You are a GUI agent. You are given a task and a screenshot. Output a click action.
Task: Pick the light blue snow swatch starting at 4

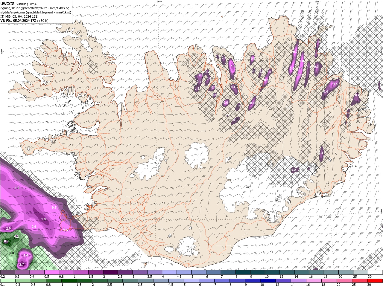point(169,272)
